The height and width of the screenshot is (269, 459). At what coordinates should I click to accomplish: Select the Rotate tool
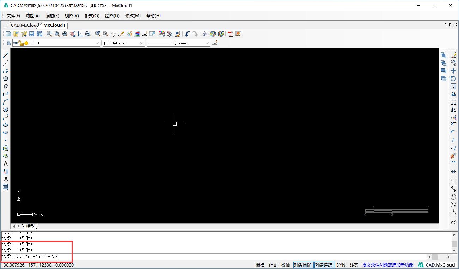pos(453,79)
